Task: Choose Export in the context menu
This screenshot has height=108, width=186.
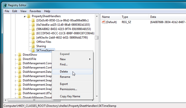Action: (x=72, y=84)
